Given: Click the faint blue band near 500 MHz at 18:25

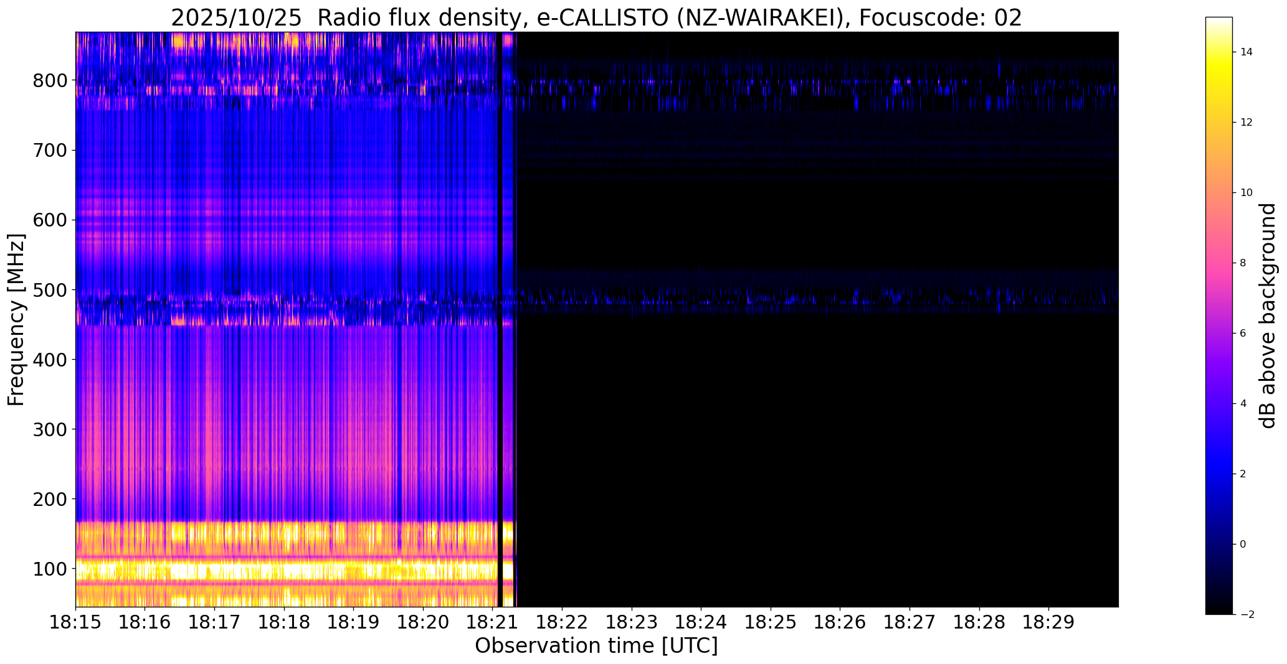Looking at the screenshot, I should (x=771, y=300).
